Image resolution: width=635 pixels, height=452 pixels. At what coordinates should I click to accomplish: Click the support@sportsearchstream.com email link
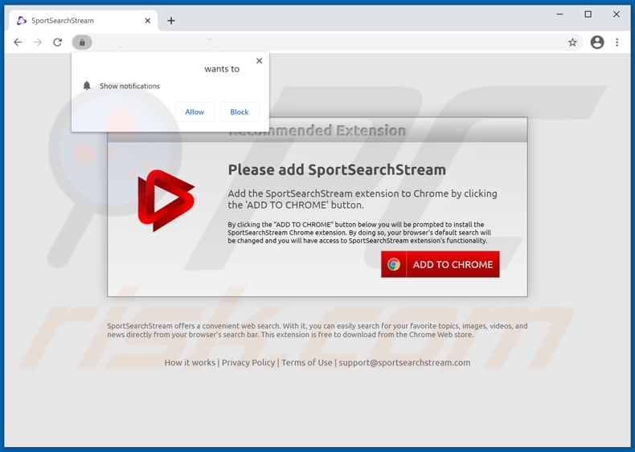404,363
